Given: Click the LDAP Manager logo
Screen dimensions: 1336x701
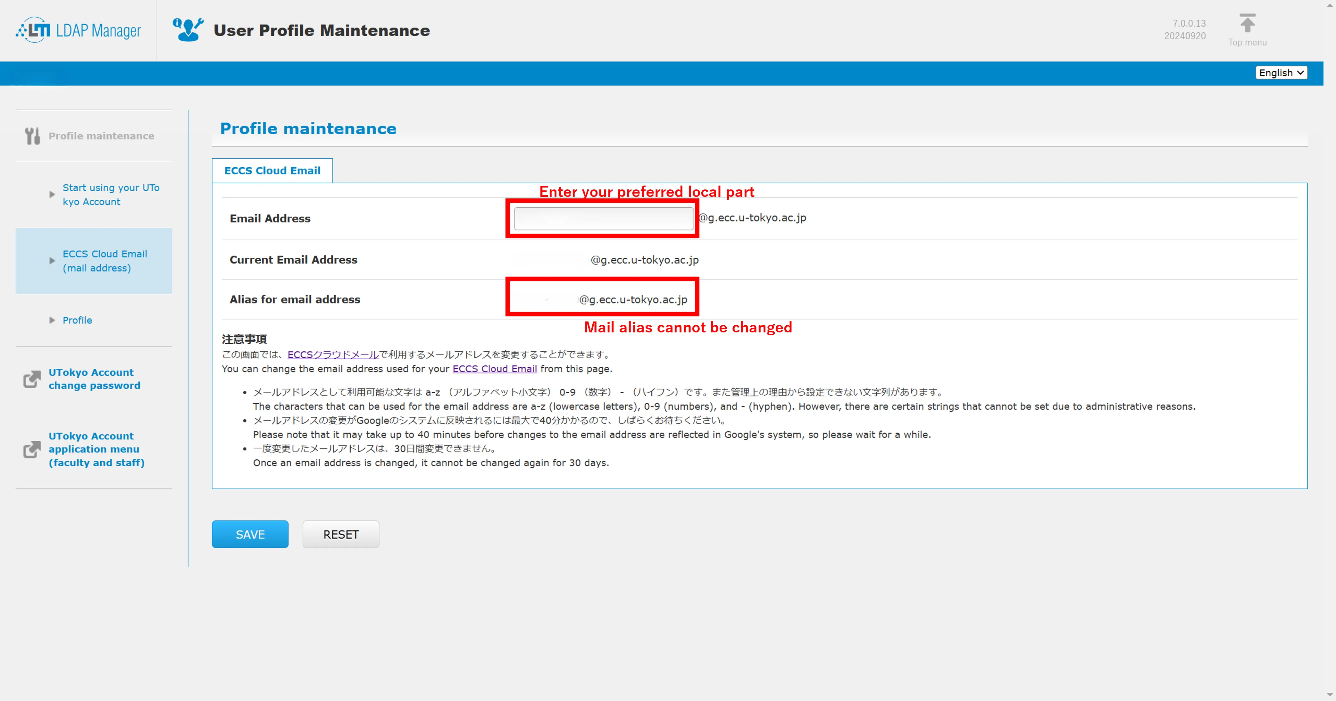Looking at the screenshot, I should pyautogui.click(x=78, y=30).
